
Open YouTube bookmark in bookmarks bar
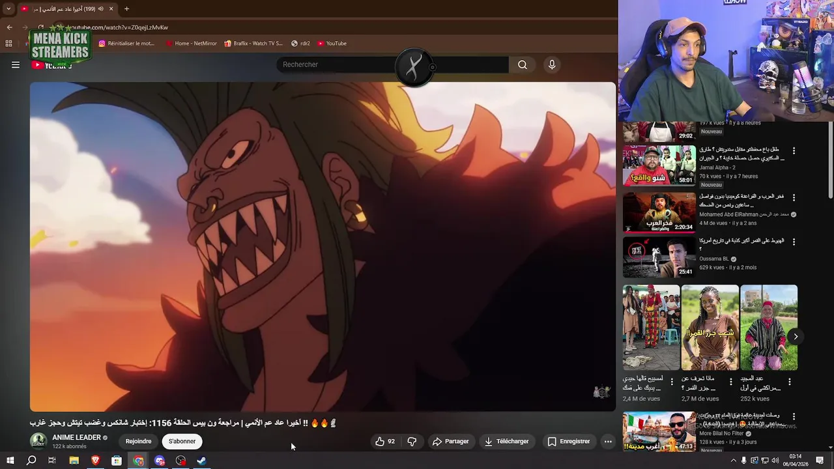click(x=332, y=44)
